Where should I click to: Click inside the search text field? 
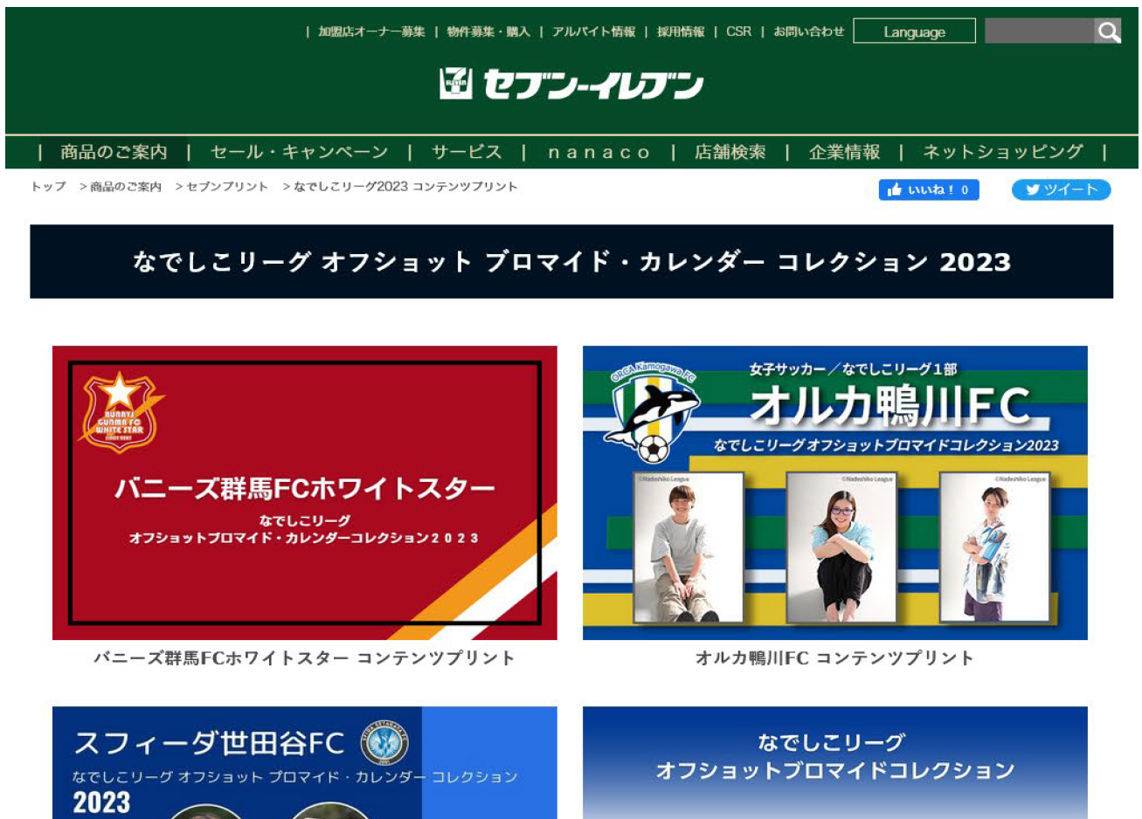pos(1039,31)
